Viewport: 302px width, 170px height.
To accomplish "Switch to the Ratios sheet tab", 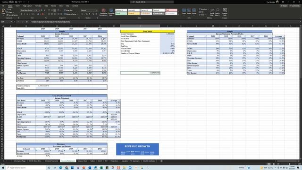I will click(92, 161).
